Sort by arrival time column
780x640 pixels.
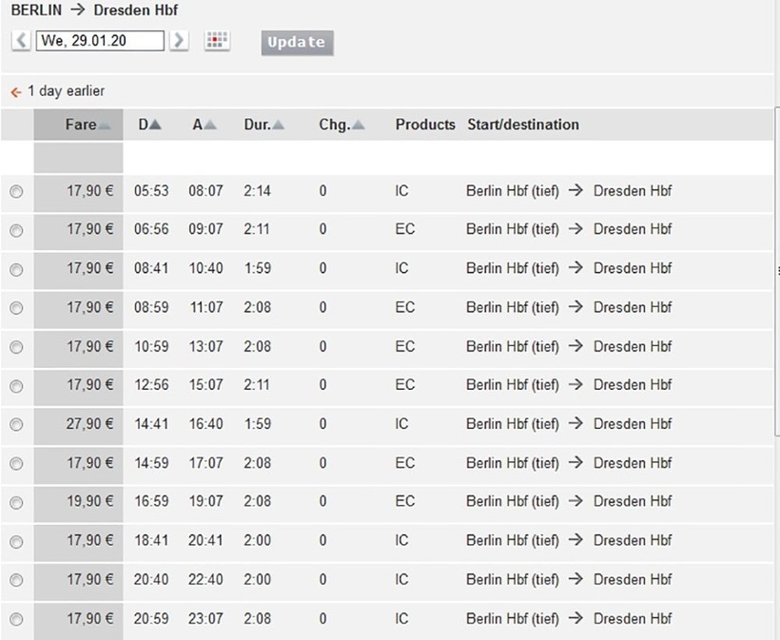pyautogui.click(x=204, y=125)
